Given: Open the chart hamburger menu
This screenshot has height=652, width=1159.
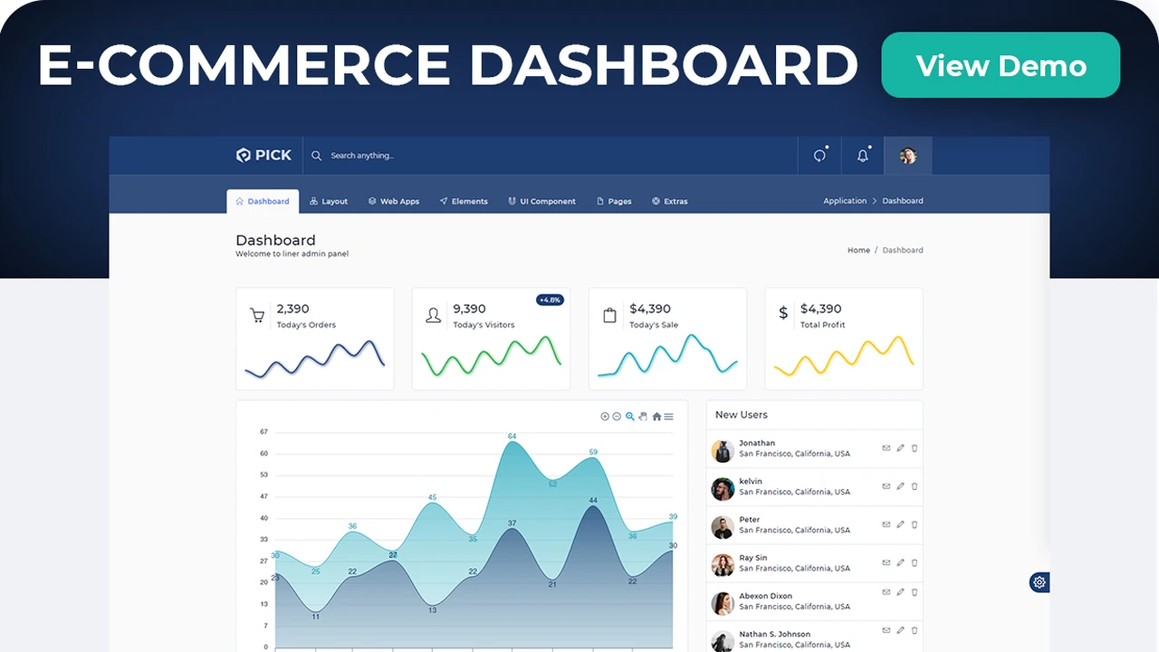Looking at the screenshot, I should pos(669,417).
